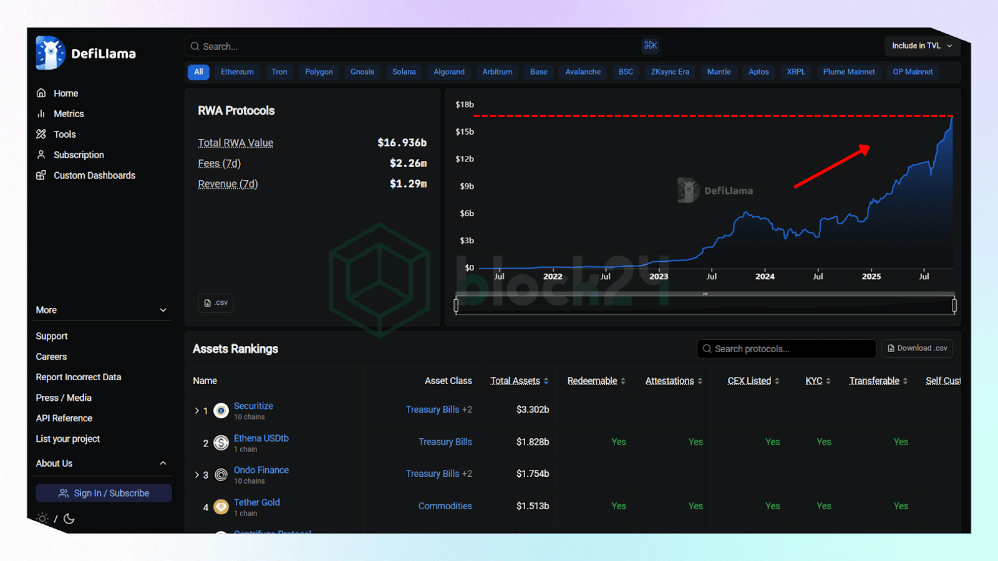Click the chart range slider left handle
Viewport: 998px width, 561px height.
[456, 305]
